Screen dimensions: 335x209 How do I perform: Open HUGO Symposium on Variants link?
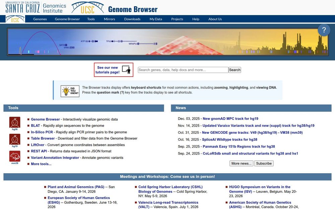(260, 189)
